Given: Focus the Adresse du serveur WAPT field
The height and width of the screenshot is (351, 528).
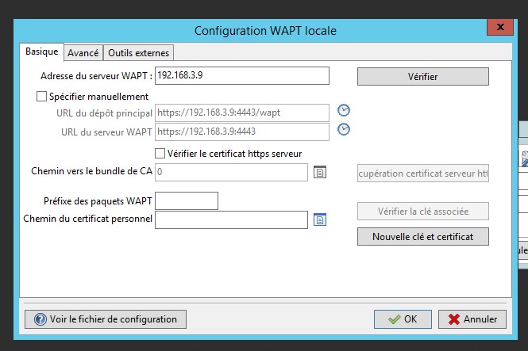Looking at the screenshot, I should (x=242, y=75).
